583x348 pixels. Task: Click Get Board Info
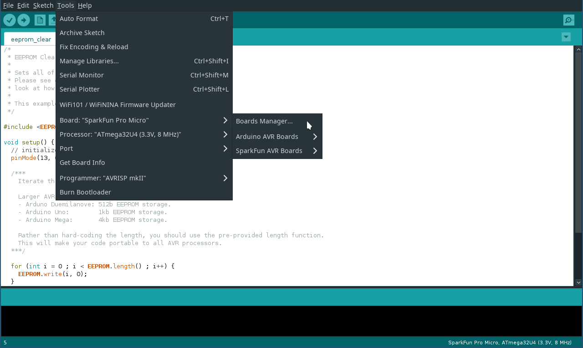[x=82, y=163]
